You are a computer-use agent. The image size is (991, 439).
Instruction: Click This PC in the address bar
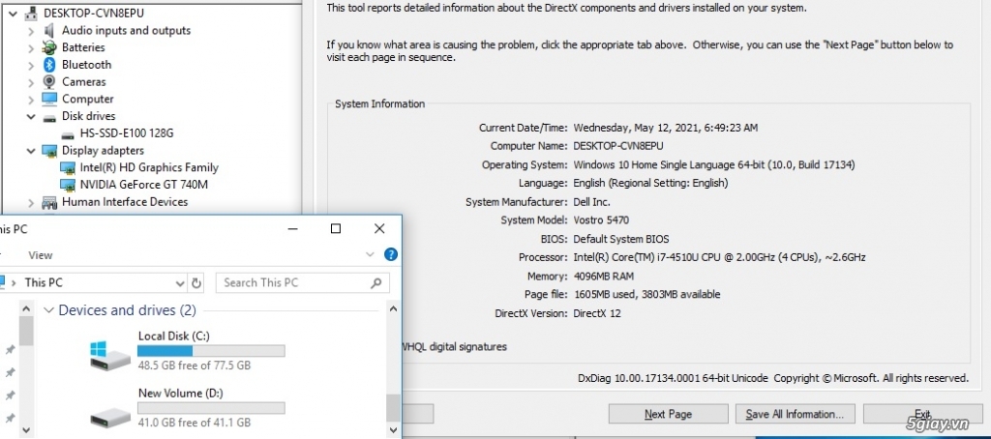pyautogui.click(x=44, y=283)
